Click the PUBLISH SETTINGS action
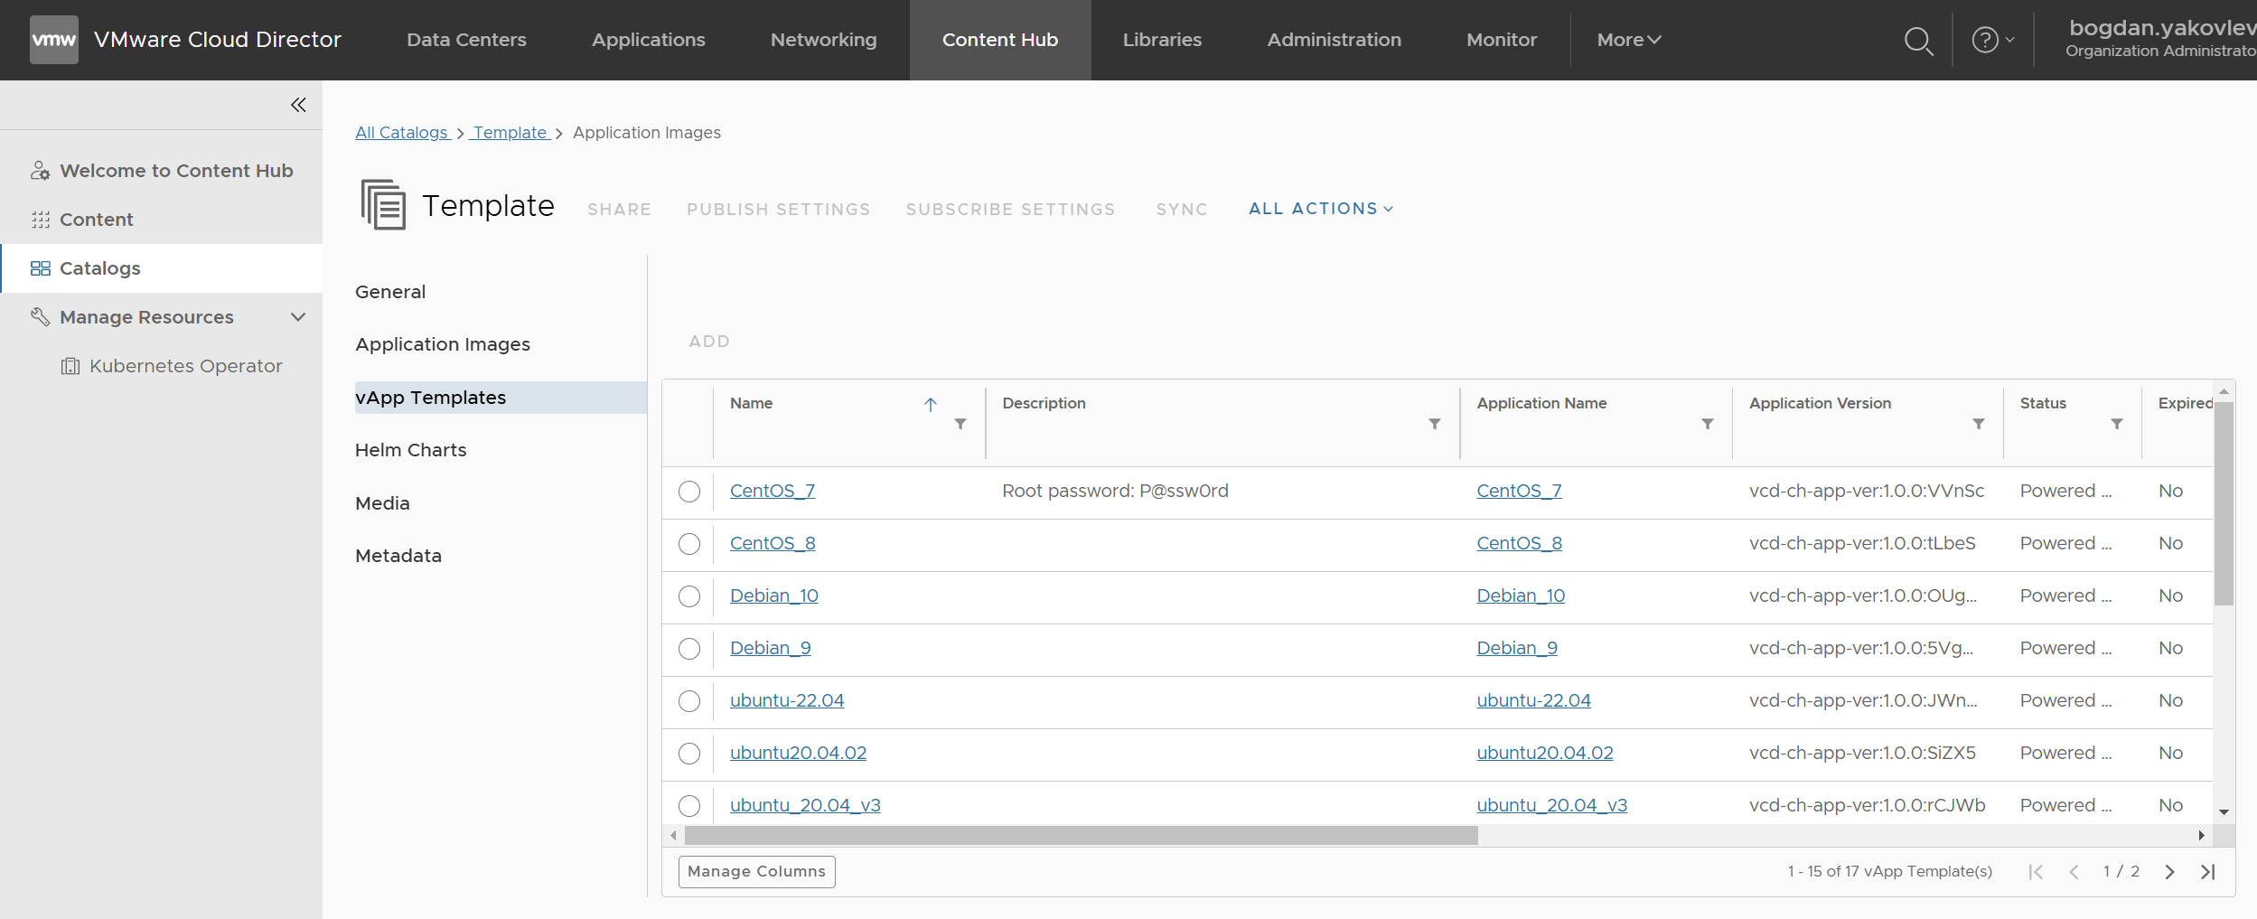 [779, 210]
